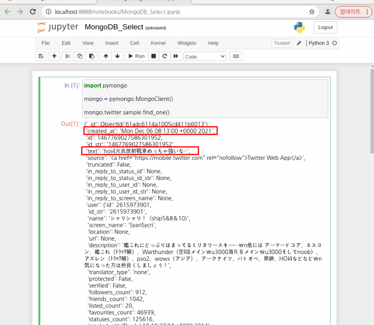
Task: Open the File menu
Action: [x=46, y=43]
